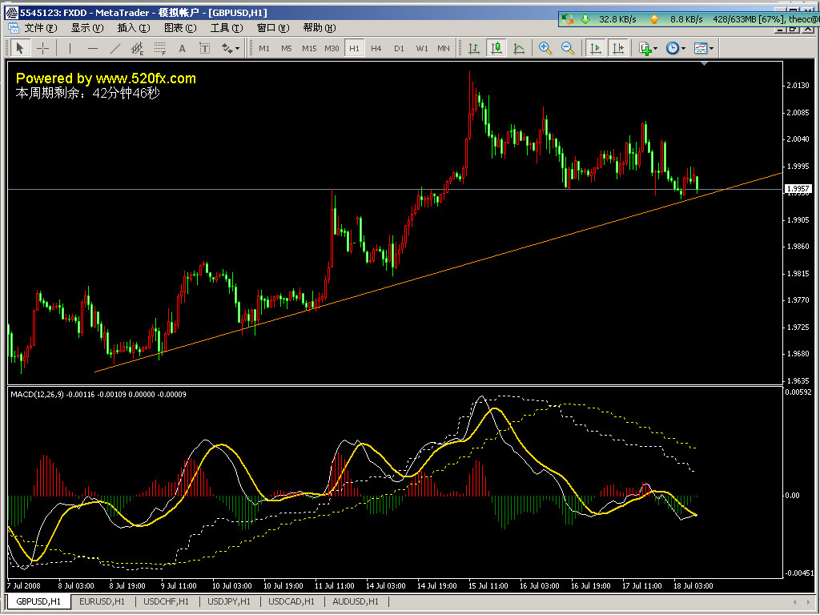Activate the crosshair tool
This screenshot has width=820, height=615.
43,48
